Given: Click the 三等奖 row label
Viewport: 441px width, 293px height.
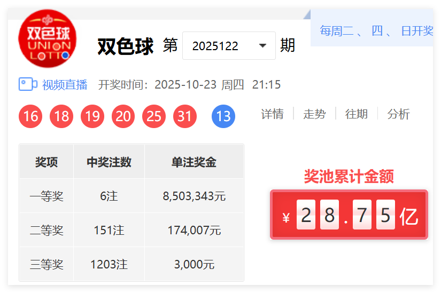Looking at the screenshot, I should point(47,264).
